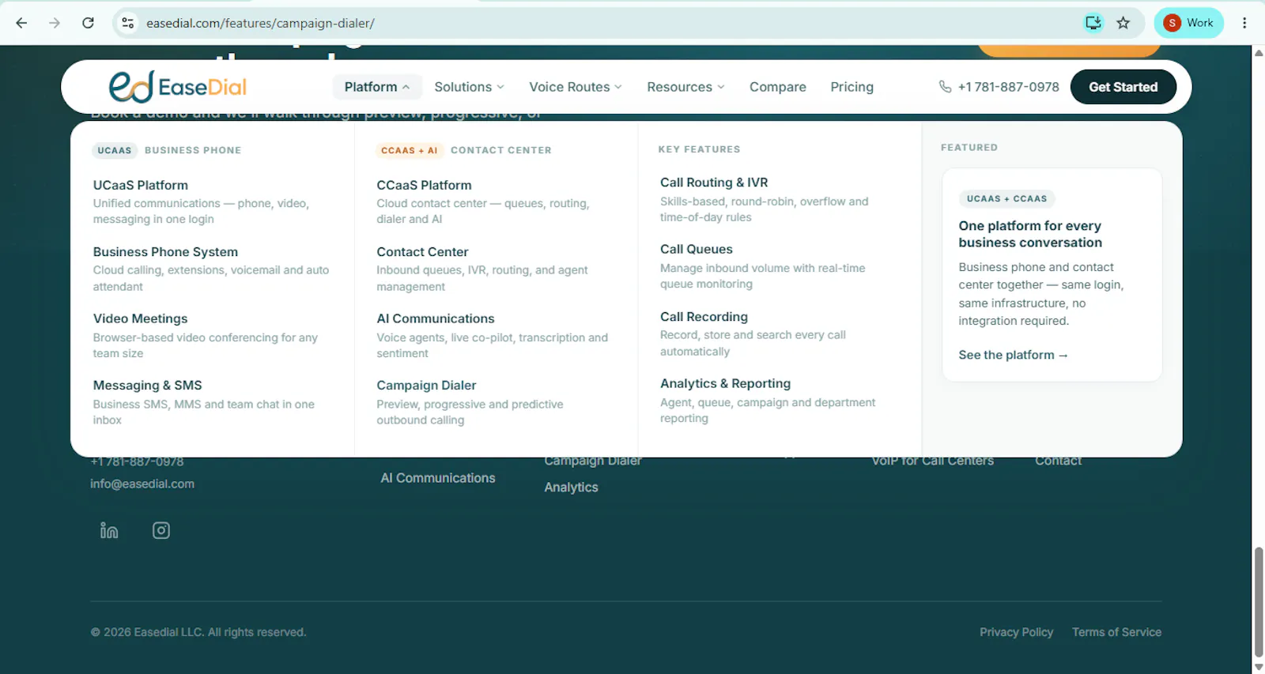Click the scrollbar down arrow

1259,667
